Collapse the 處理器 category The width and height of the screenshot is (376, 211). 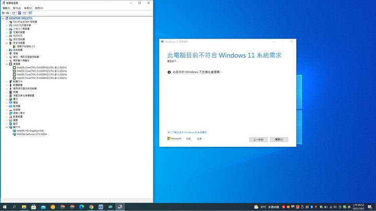(7, 64)
